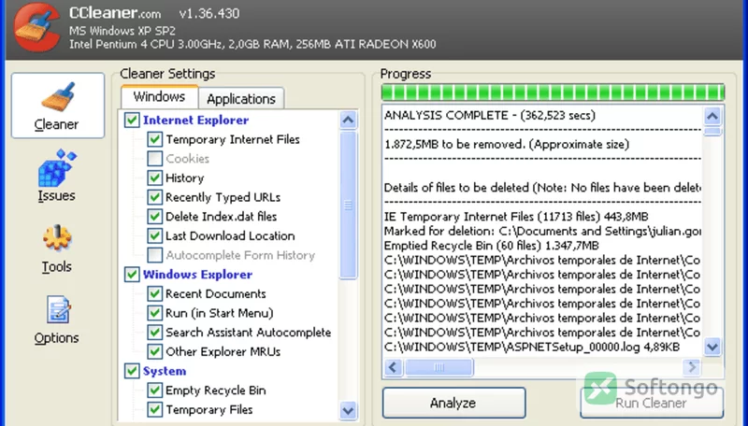Select the ASPNETSetup_00000.log line

coord(532,347)
